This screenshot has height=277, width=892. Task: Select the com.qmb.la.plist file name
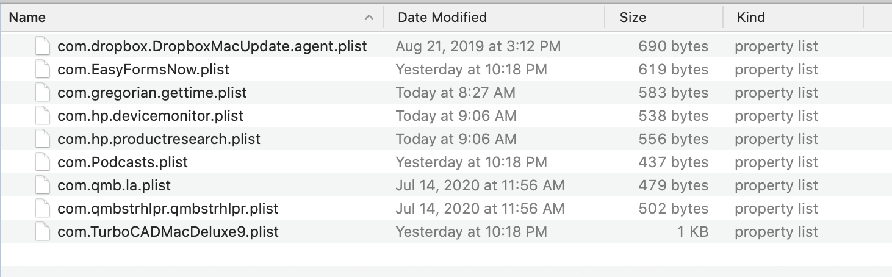pos(114,185)
